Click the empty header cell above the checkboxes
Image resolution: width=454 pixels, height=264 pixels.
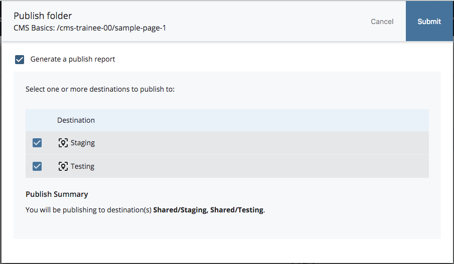pos(37,120)
